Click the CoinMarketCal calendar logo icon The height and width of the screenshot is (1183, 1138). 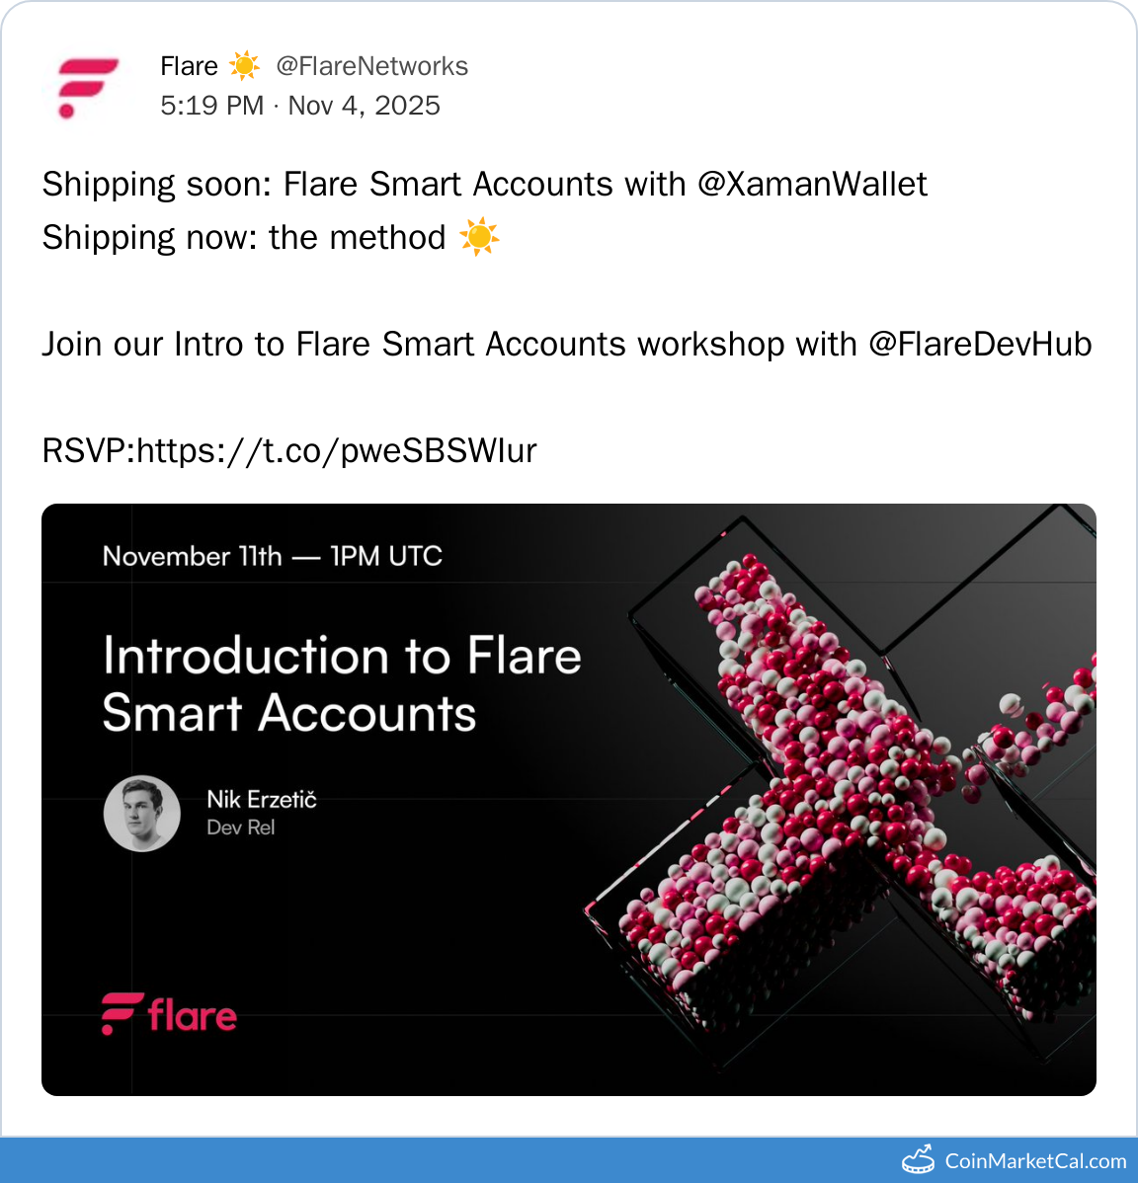coord(918,1159)
